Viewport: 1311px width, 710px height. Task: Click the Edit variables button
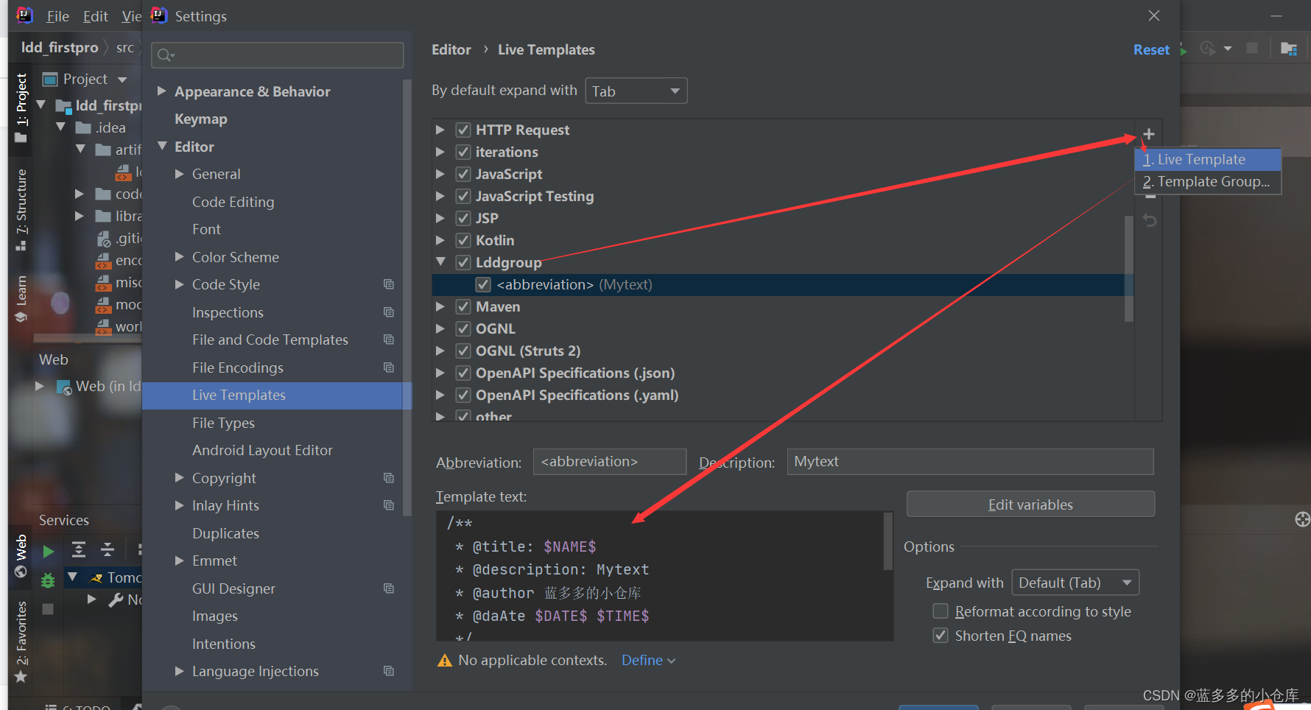point(1030,504)
